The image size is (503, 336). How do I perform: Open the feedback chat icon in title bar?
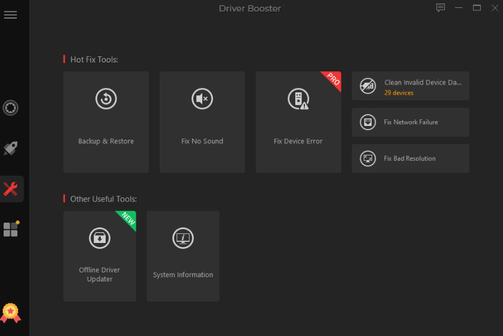click(441, 8)
